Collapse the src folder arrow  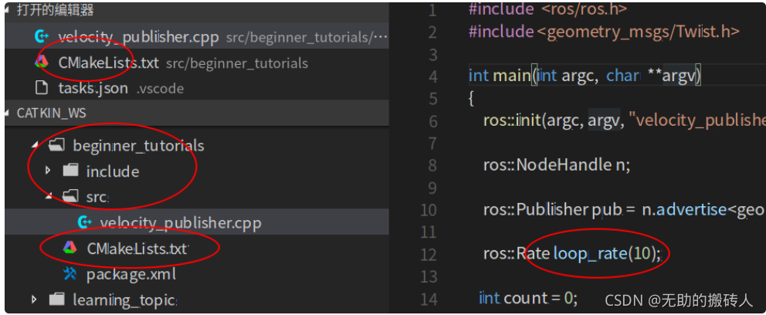point(49,196)
